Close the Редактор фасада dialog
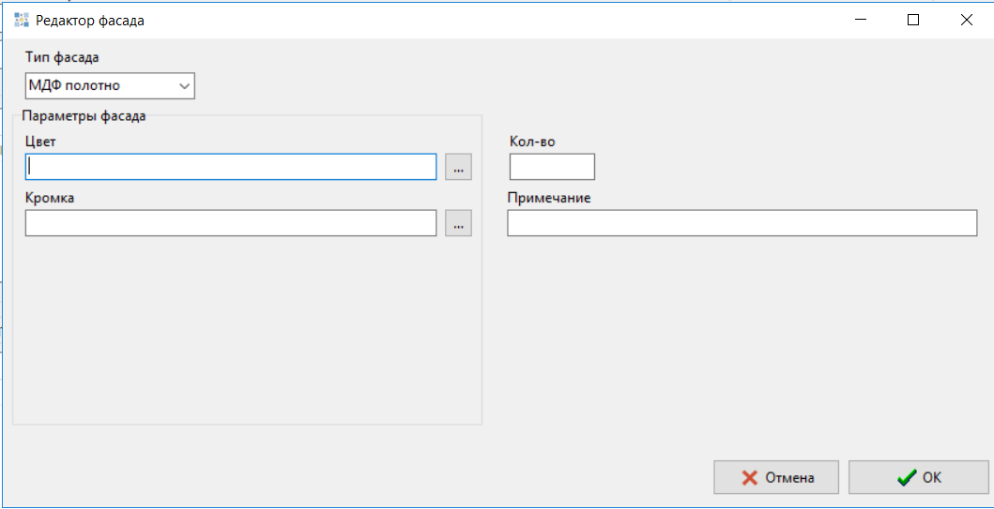The image size is (994, 509). (x=967, y=20)
